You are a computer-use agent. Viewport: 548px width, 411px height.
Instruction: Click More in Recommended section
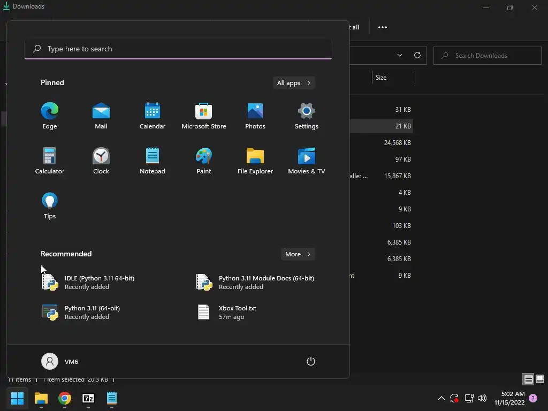298,254
